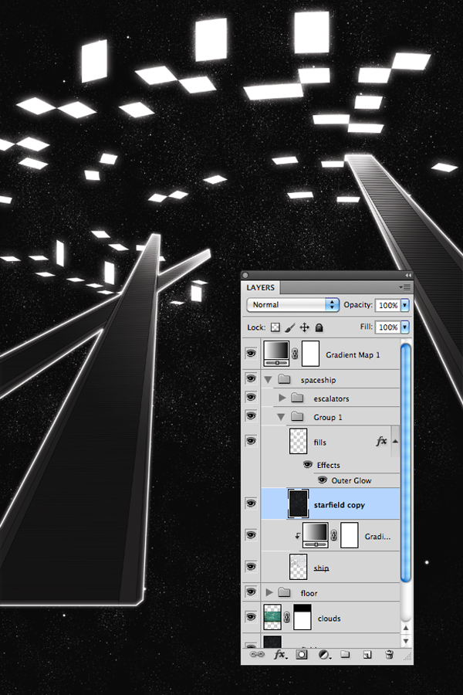The image size is (463, 695).
Task: Collapse the panel with the double-arrow icon
Action: click(408, 275)
